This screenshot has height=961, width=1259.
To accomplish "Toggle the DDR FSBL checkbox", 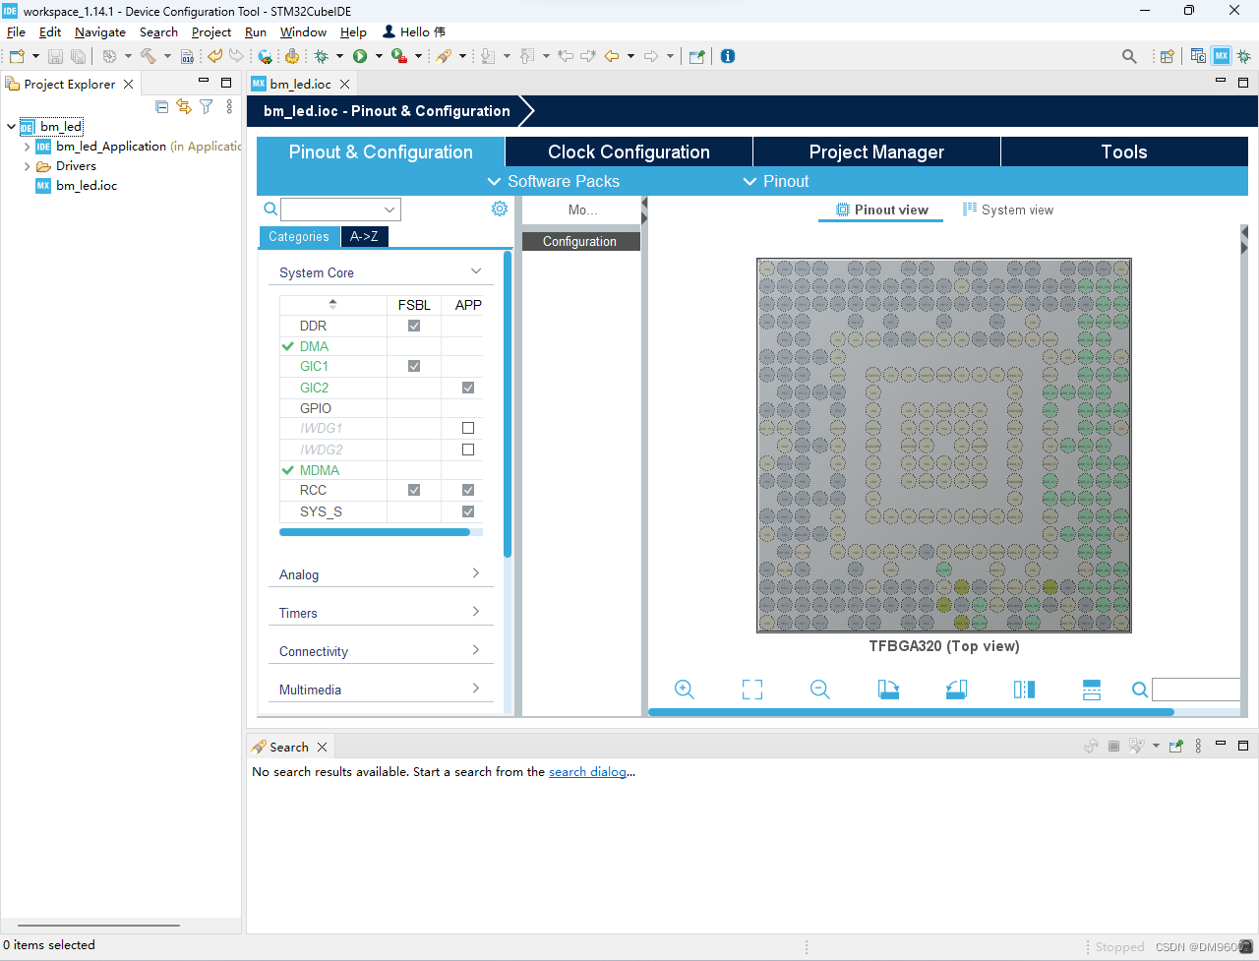I will click(414, 326).
